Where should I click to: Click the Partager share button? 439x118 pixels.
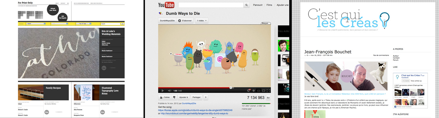pos(196,97)
